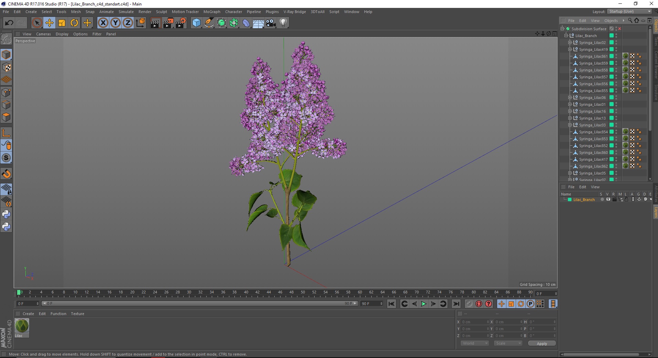Click the X position input field
The width and height of the screenshot is (658, 358).
coord(475,322)
